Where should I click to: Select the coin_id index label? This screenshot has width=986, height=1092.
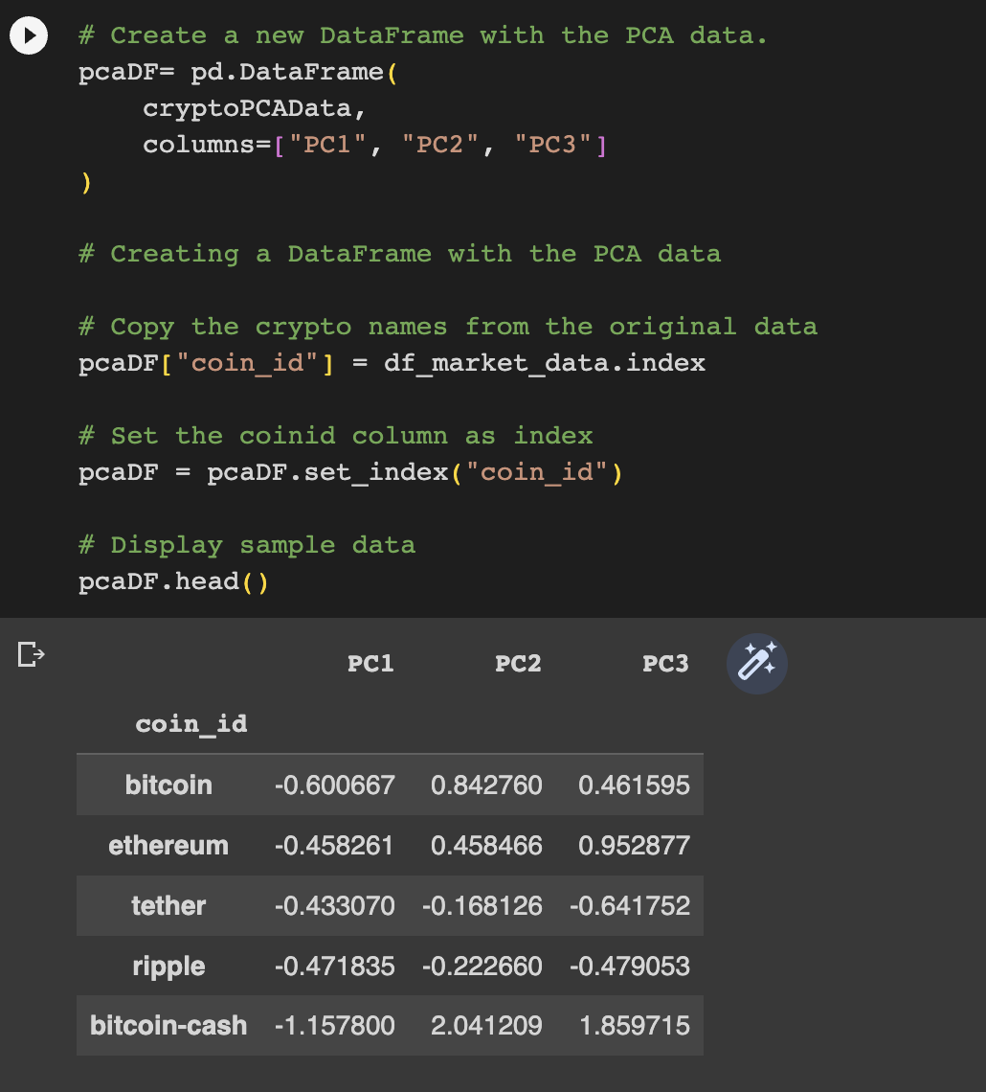tap(190, 723)
